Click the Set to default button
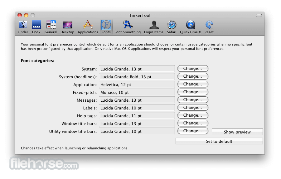Image resolution: width=281 pixels, height=179 pixels. pyautogui.click(x=219, y=141)
